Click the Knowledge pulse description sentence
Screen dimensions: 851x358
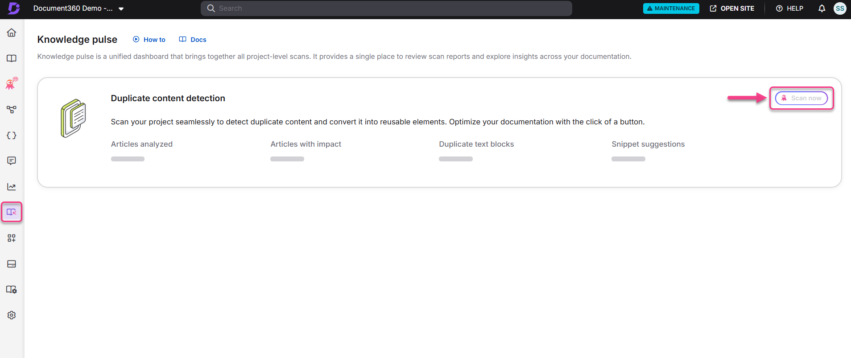click(334, 57)
